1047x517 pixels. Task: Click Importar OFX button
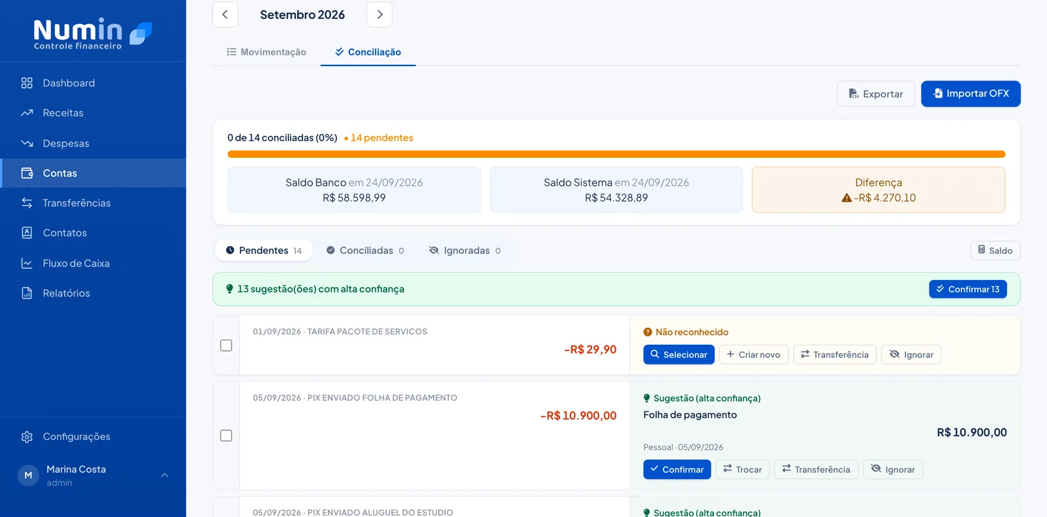point(971,94)
